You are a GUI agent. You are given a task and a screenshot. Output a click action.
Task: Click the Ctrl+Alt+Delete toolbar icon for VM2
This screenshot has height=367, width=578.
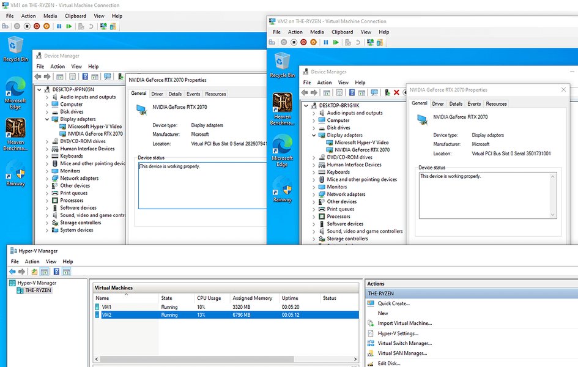click(x=272, y=42)
